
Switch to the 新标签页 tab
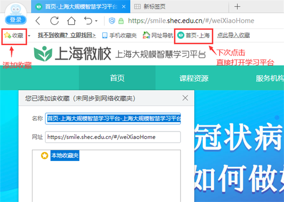[x=155, y=6]
